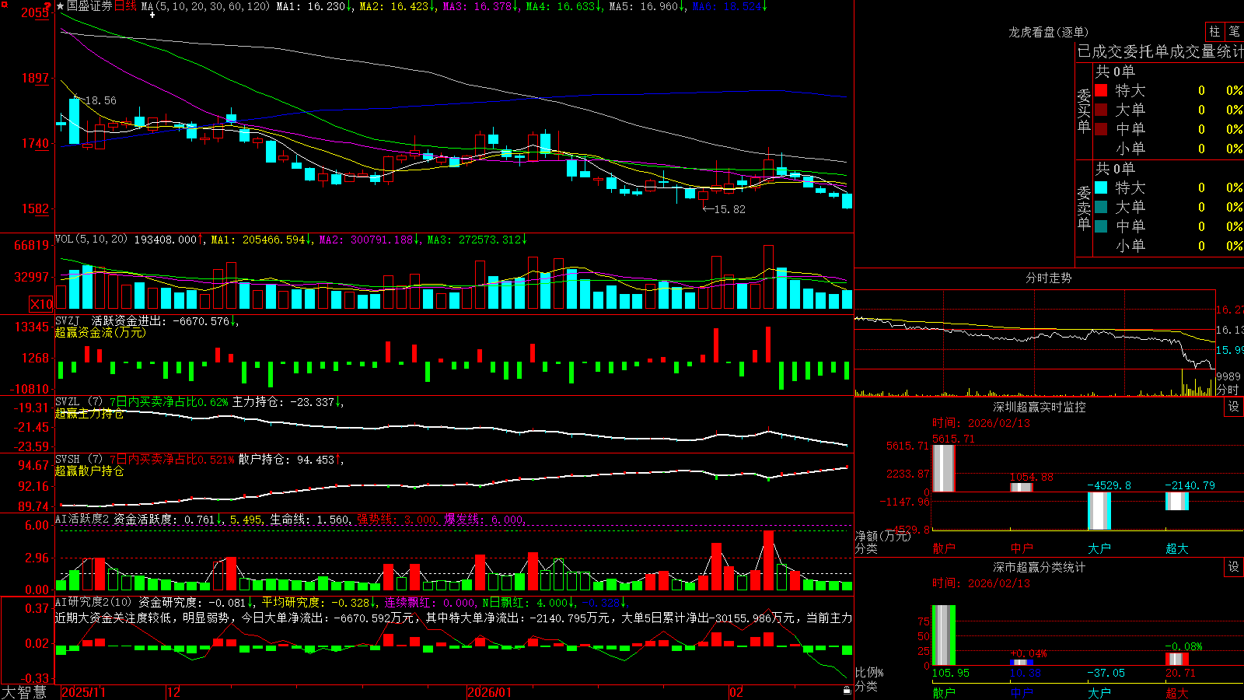1244x700 pixels.
Task: Select the red 特大 buy-order swatch
Action: [x=1101, y=90]
